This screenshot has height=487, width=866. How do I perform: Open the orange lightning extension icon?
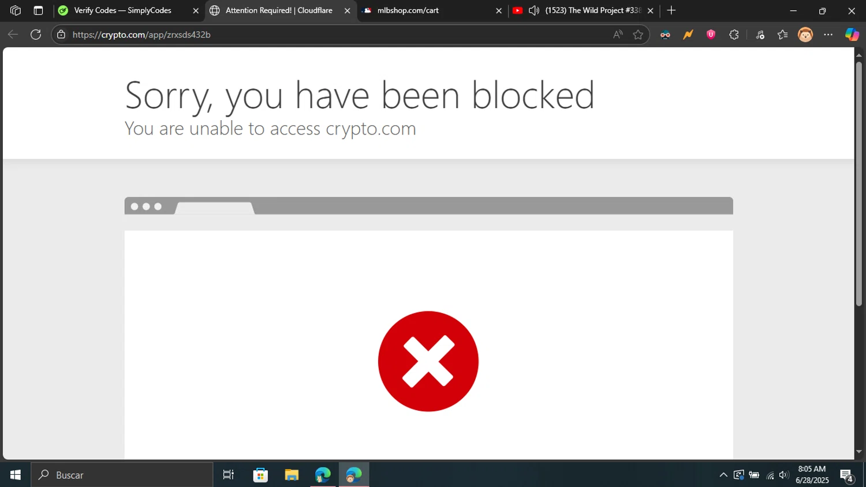click(x=688, y=35)
